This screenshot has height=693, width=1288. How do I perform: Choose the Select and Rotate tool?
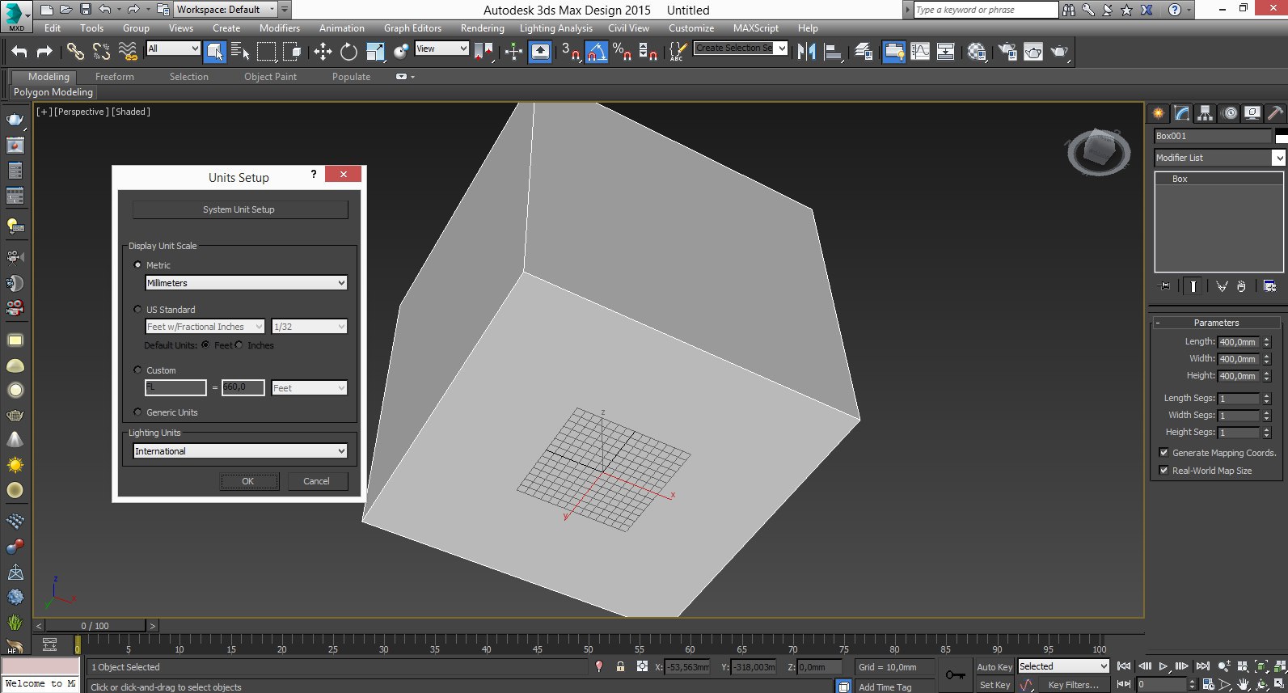[348, 52]
